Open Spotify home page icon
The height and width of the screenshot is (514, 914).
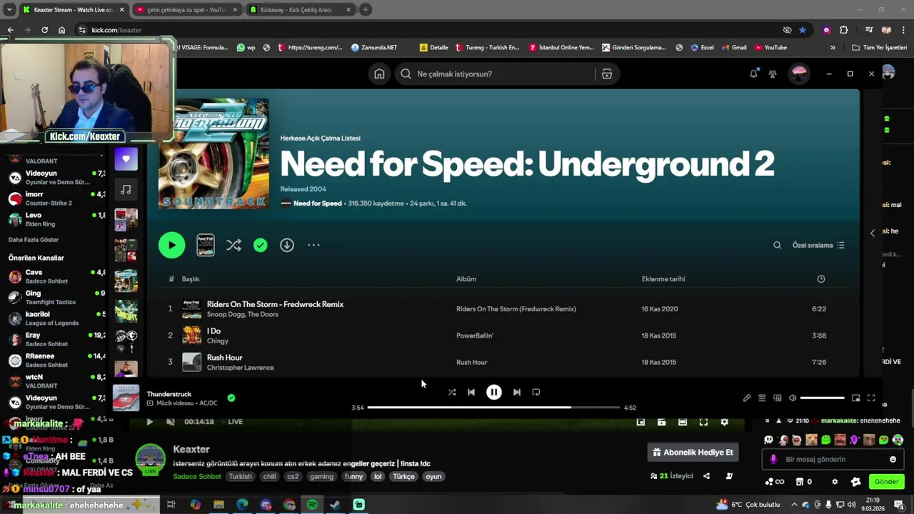point(379,74)
